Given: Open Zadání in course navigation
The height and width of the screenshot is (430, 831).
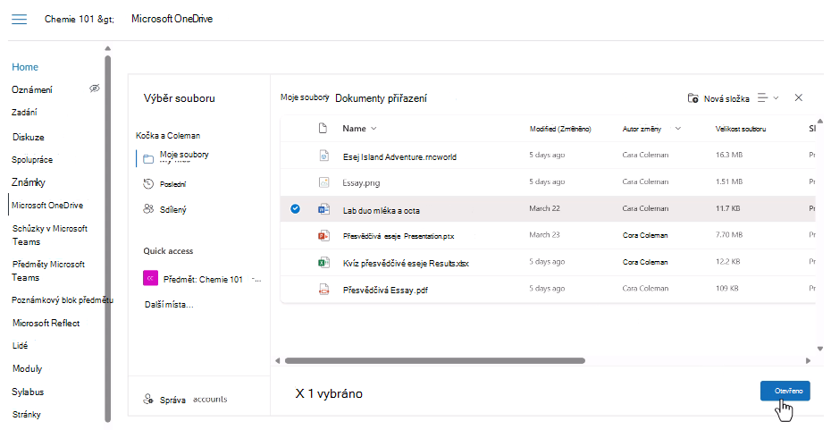Looking at the screenshot, I should pos(24,112).
